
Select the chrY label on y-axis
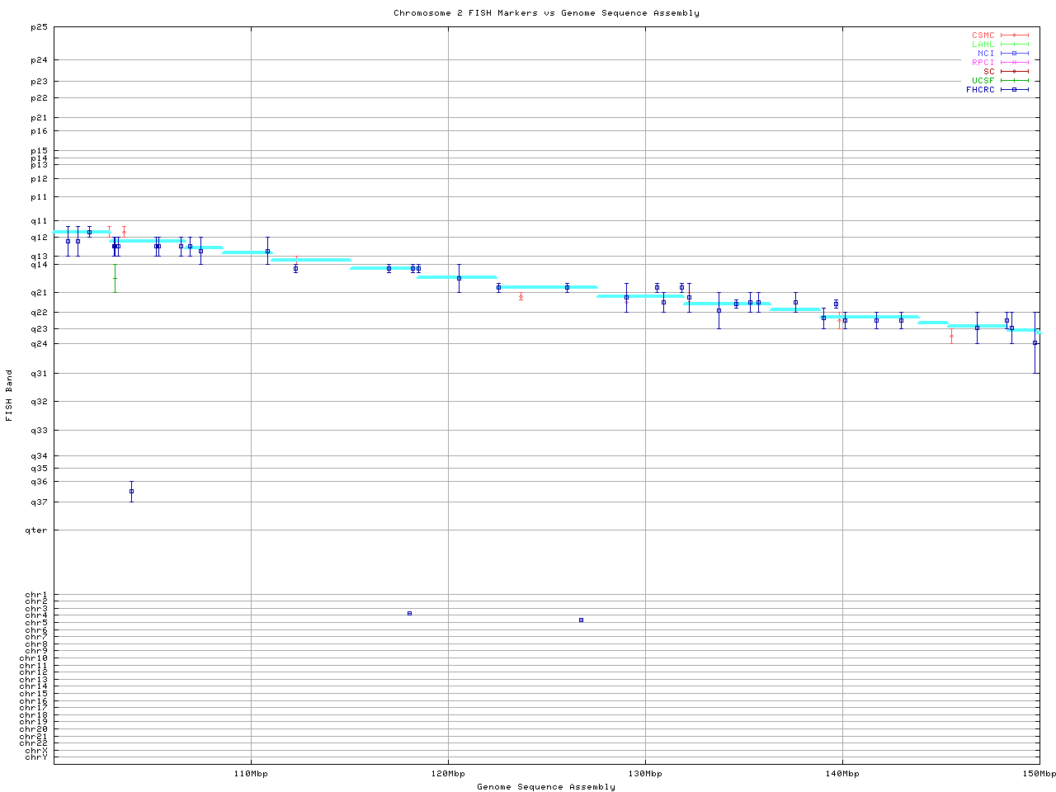36,757
